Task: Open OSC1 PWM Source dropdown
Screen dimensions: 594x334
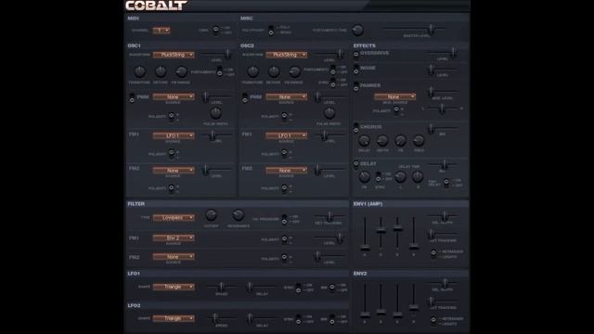Action: [174, 96]
